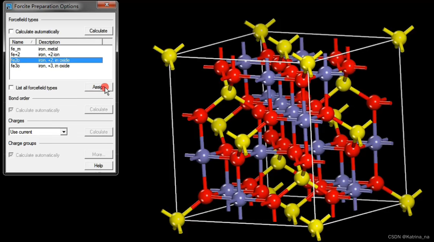Enable Calculate automatically for forcefield types
Viewport: 434px width, 242px height.
[11, 31]
